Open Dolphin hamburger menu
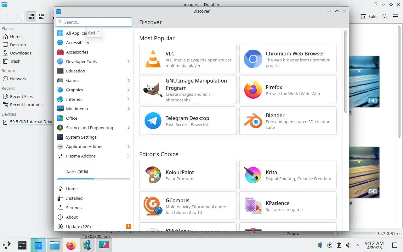 [x=396, y=16]
